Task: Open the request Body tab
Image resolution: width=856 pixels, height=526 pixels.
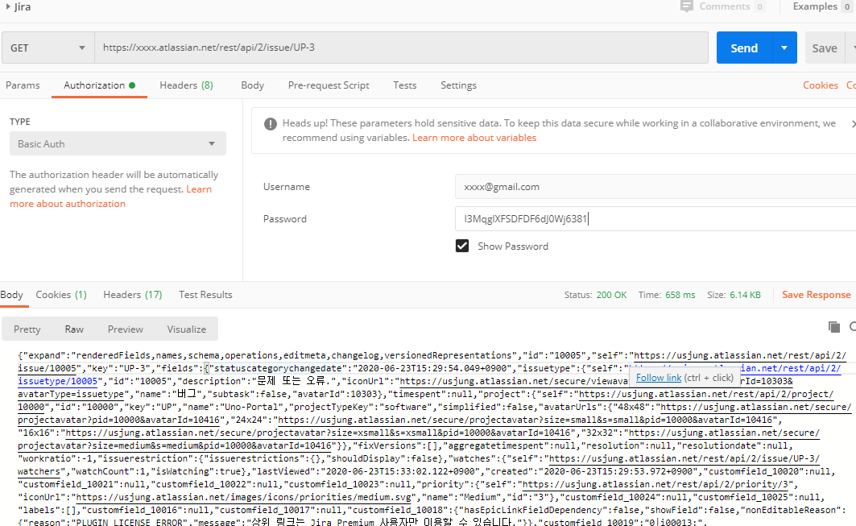Action: click(x=252, y=85)
